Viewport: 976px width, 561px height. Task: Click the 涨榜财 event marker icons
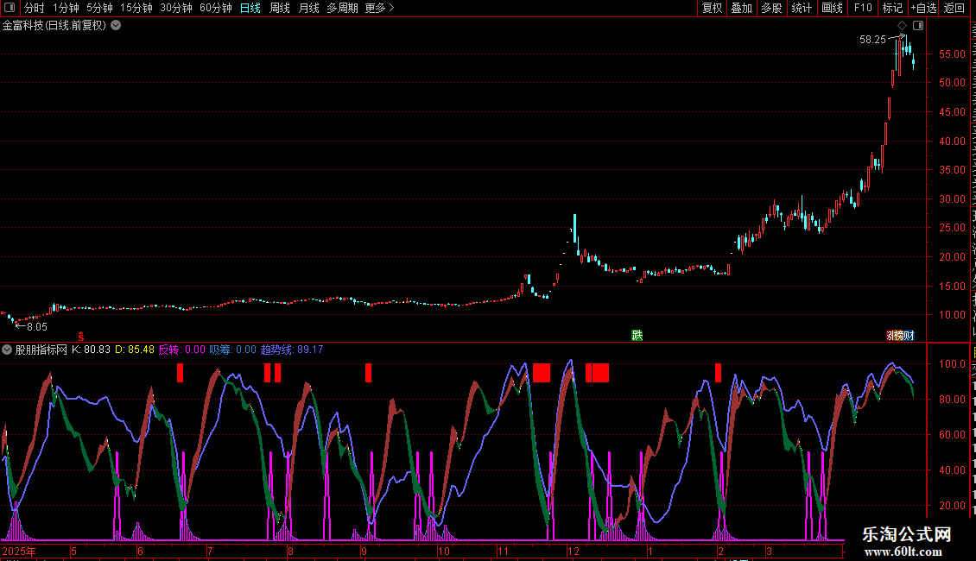pos(900,335)
